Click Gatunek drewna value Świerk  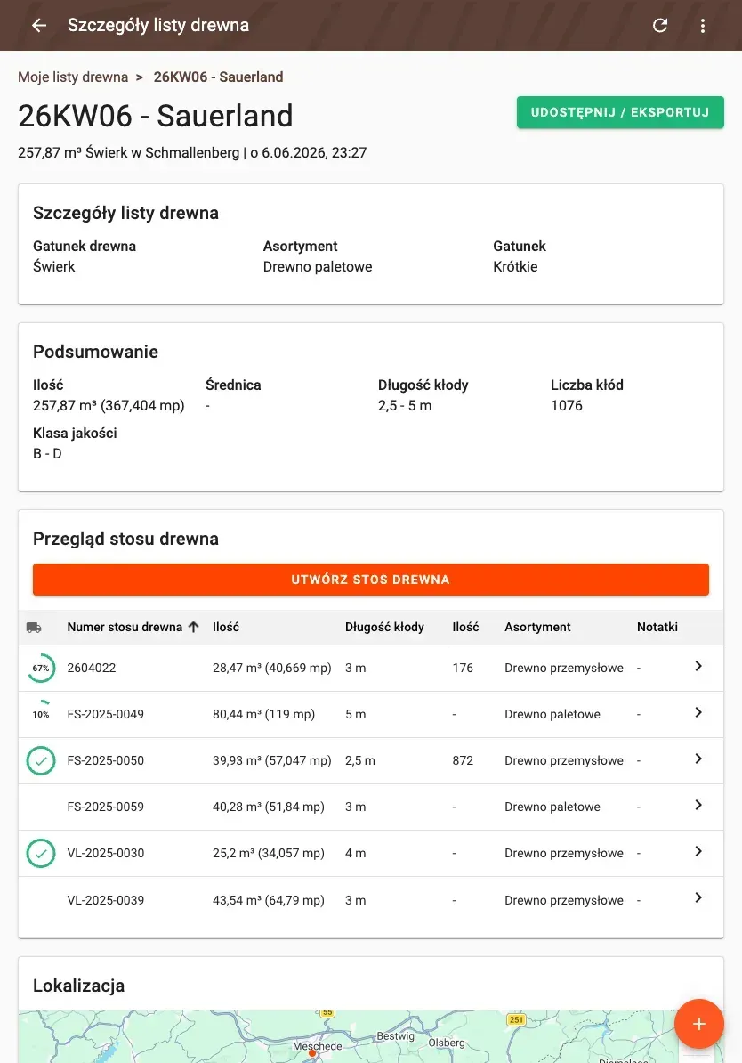[54, 266]
